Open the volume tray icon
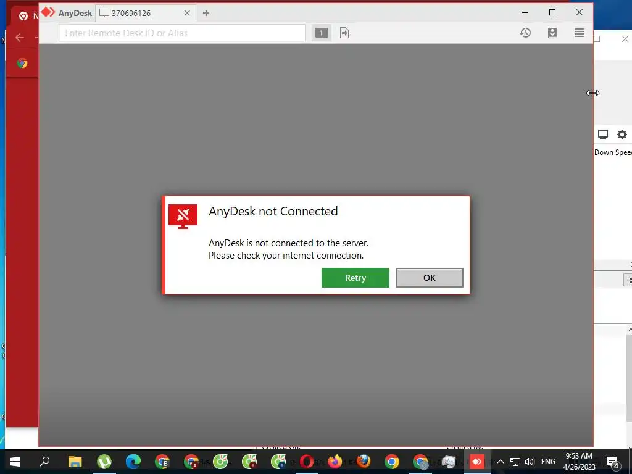 [x=530, y=462]
